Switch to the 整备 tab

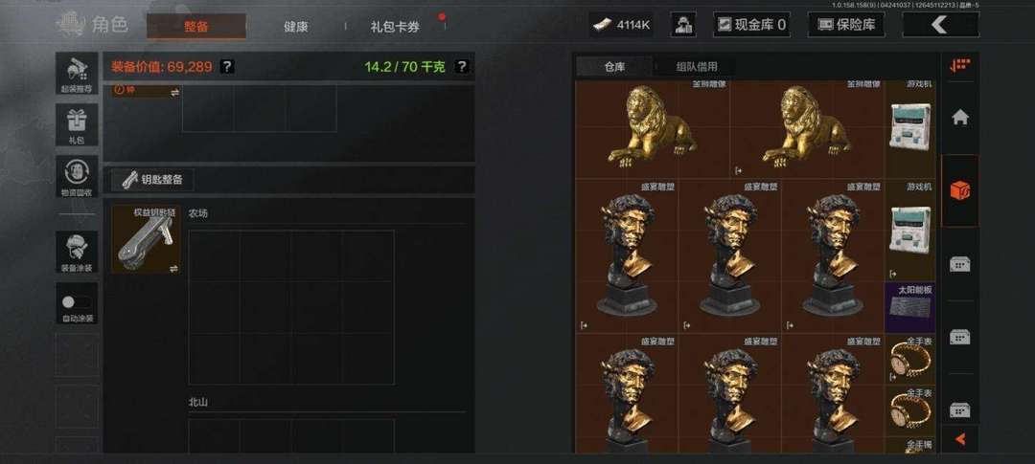click(196, 27)
